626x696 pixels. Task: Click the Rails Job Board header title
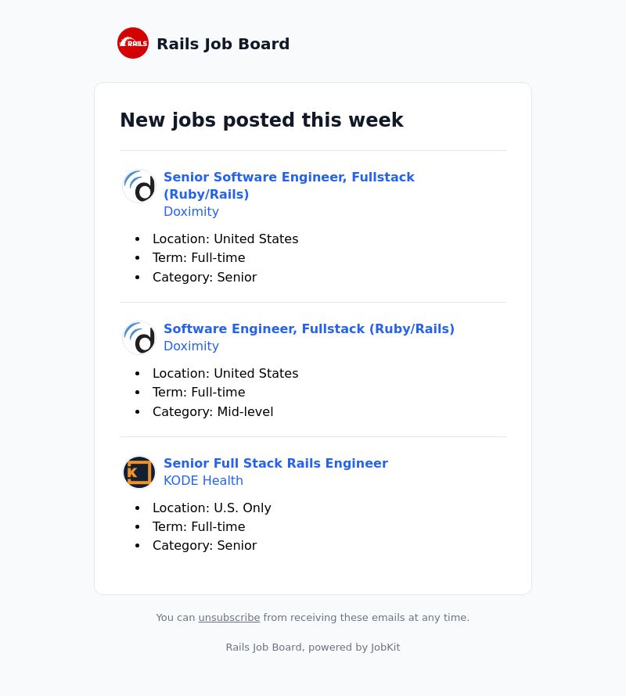[x=223, y=44]
